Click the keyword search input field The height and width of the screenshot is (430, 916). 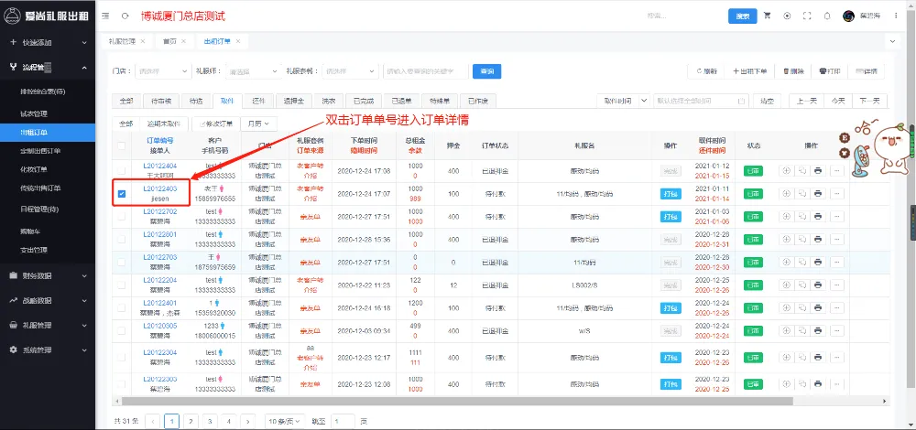[424, 71]
